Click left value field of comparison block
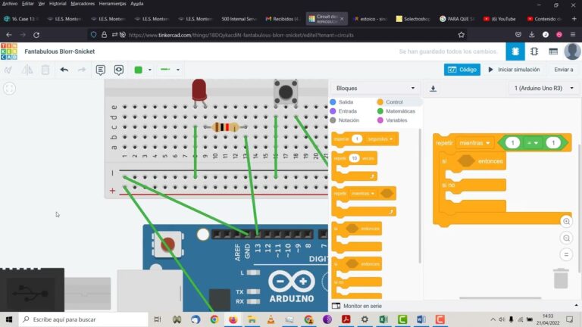 (x=512, y=143)
